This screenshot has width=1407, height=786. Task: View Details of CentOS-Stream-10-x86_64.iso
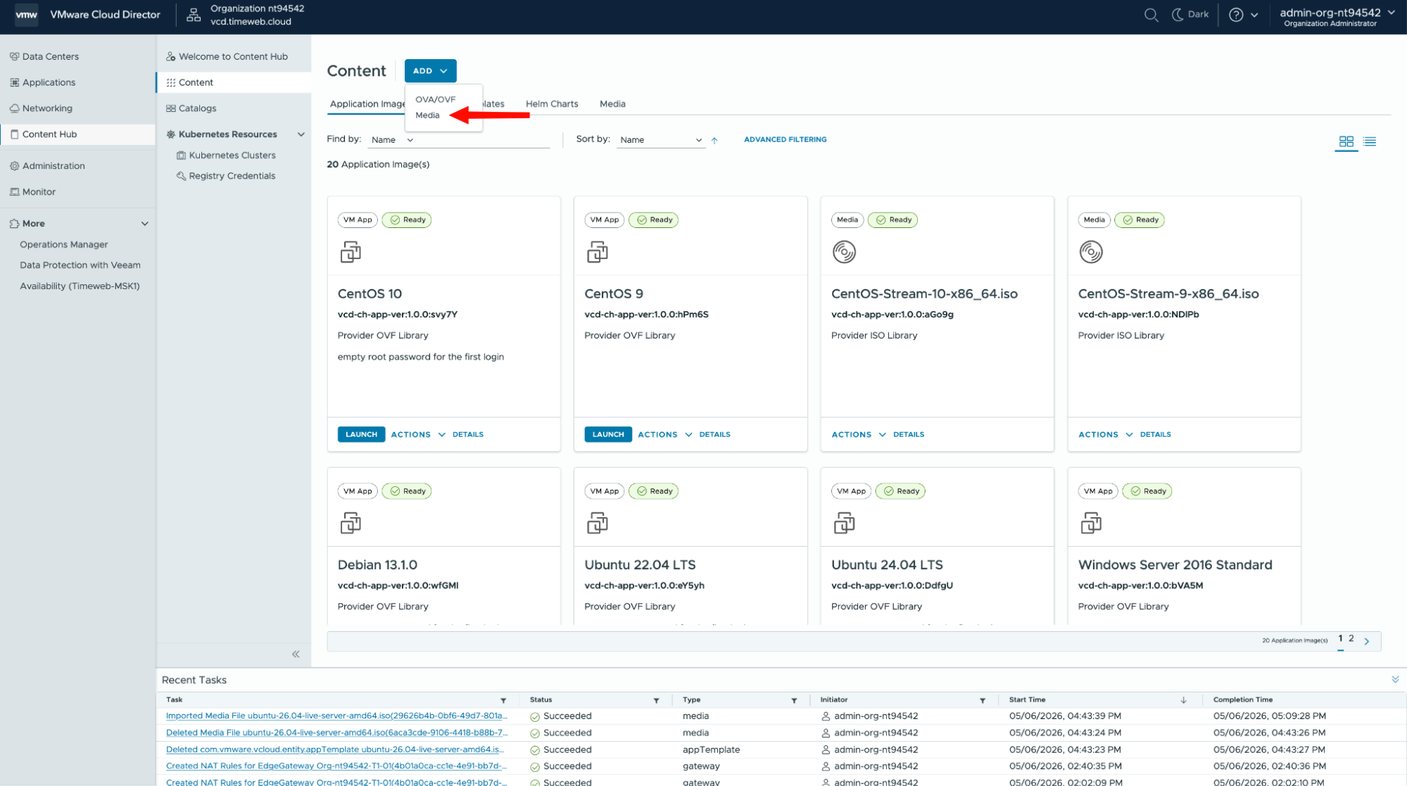(x=909, y=435)
